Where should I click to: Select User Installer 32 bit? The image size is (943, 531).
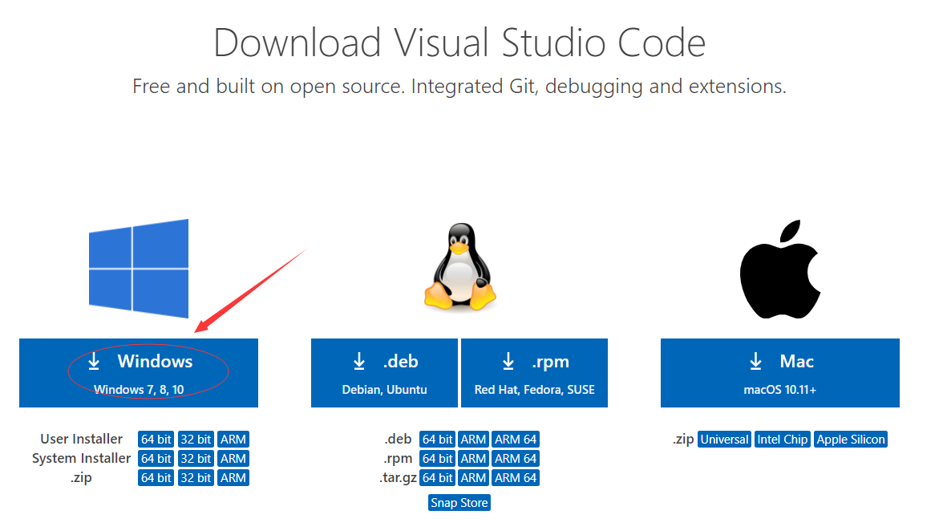tap(196, 440)
